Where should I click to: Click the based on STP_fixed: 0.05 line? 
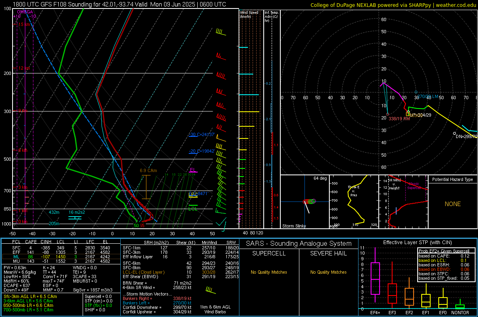tap(444, 278)
